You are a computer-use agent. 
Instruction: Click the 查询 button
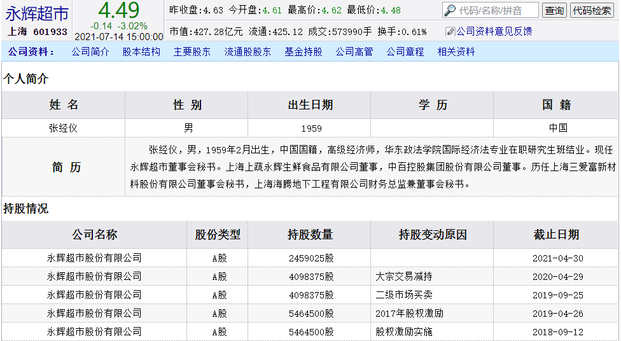(x=554, y=10)
